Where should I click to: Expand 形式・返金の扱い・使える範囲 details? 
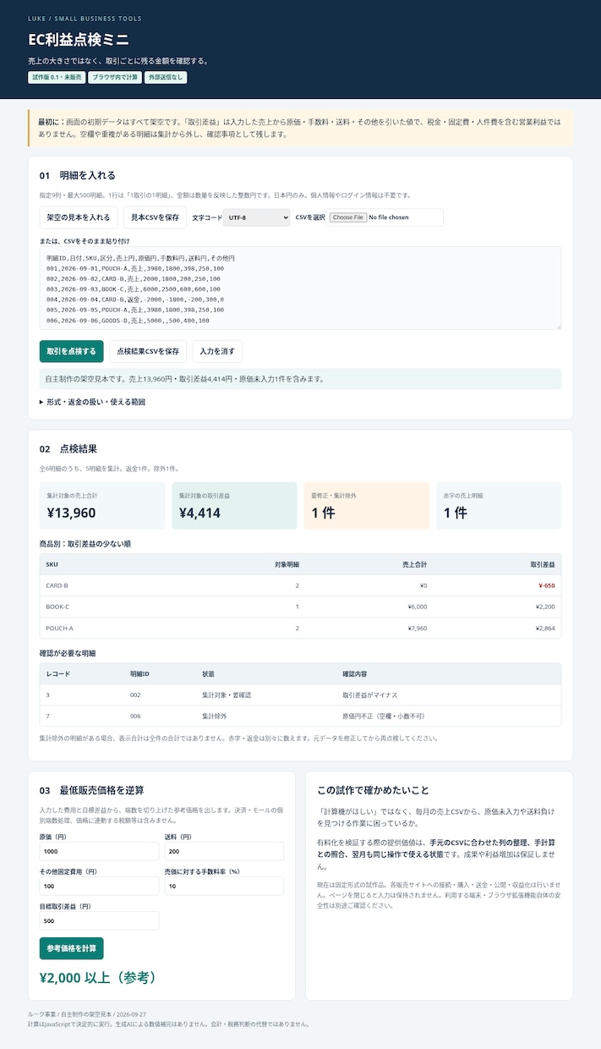92,402
